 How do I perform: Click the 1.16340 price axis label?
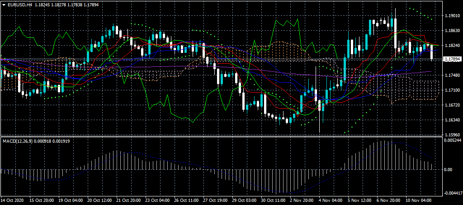(x=452, y=120)
